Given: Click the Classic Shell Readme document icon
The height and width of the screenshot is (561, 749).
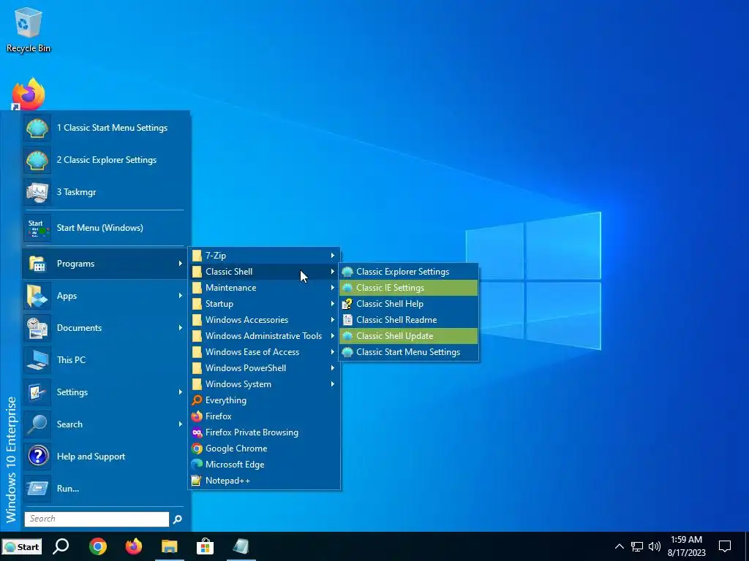Looking at the screenshot, I should click(347, 320).
